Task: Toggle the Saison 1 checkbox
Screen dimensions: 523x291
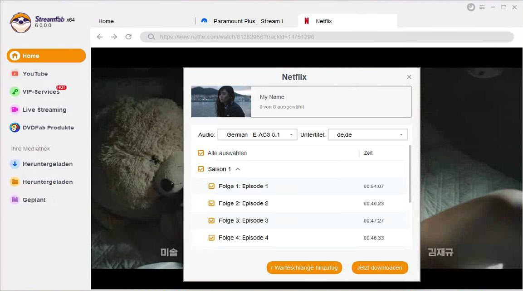Action: tap(201, 169)
